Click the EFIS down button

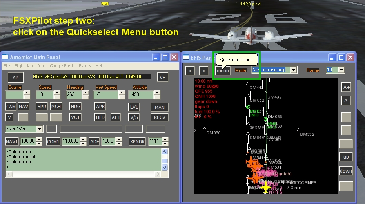346,171
